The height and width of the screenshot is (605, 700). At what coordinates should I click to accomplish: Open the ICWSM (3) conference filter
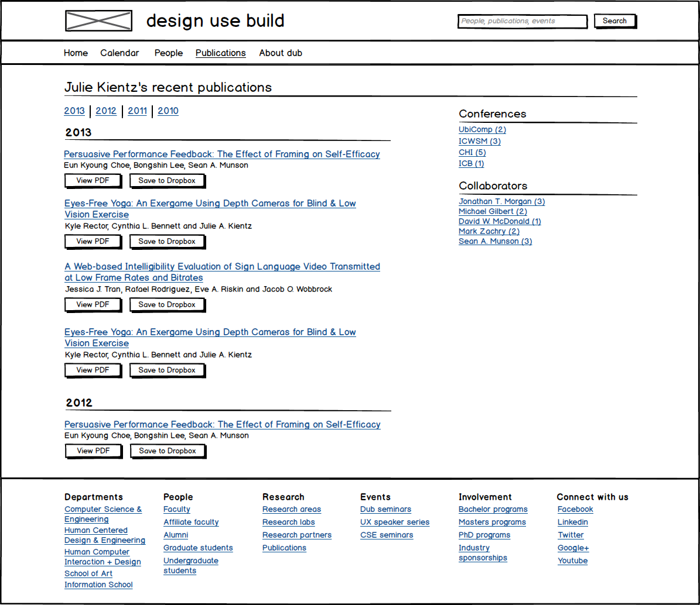[x=480, y=141]
